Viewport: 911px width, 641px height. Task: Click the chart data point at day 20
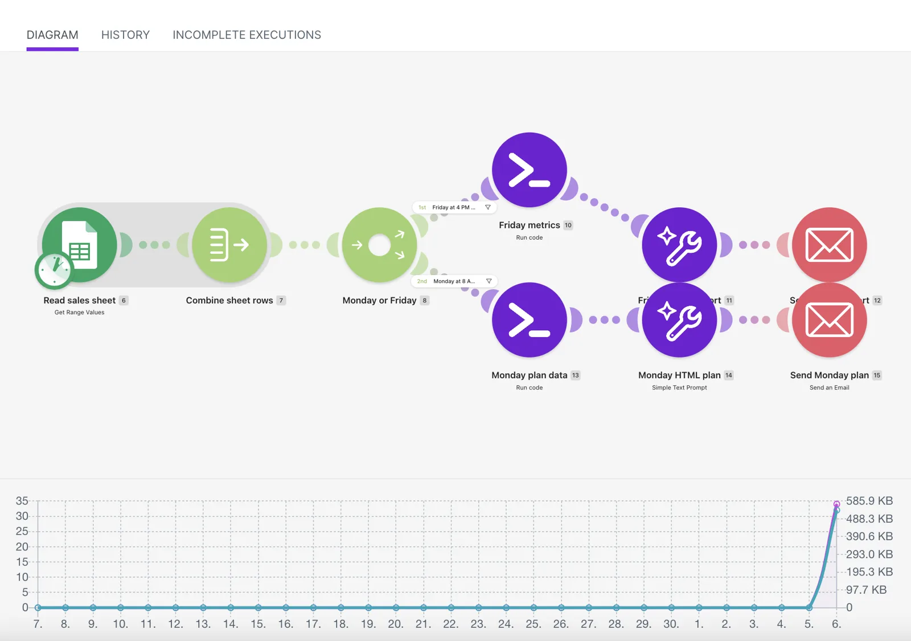(x=396, y=607)
